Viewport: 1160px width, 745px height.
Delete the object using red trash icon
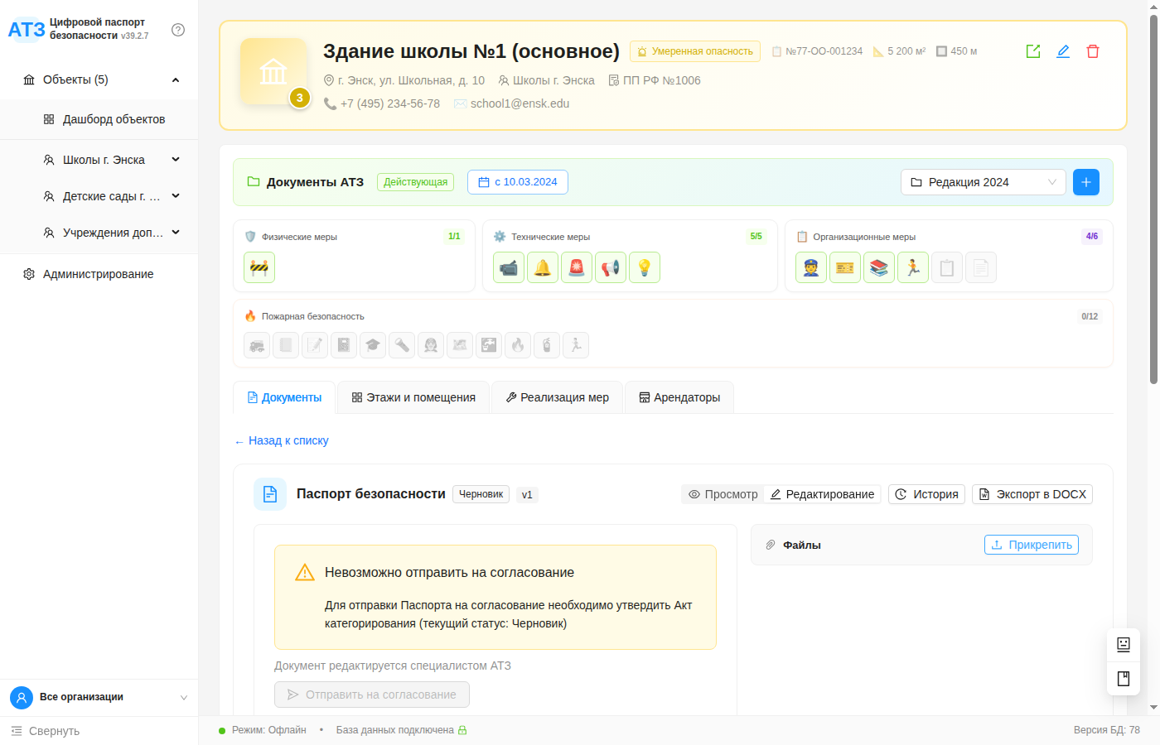point(1093,50)
